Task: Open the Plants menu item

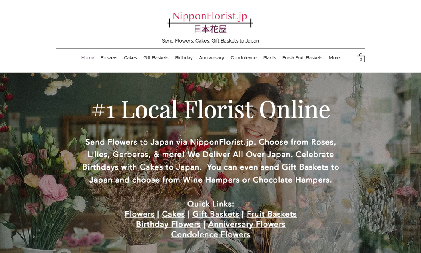Action: 269,57
